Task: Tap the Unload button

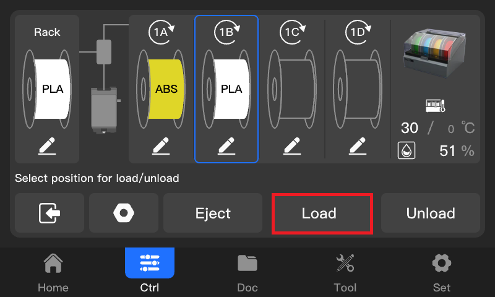Action: [431, 213]
